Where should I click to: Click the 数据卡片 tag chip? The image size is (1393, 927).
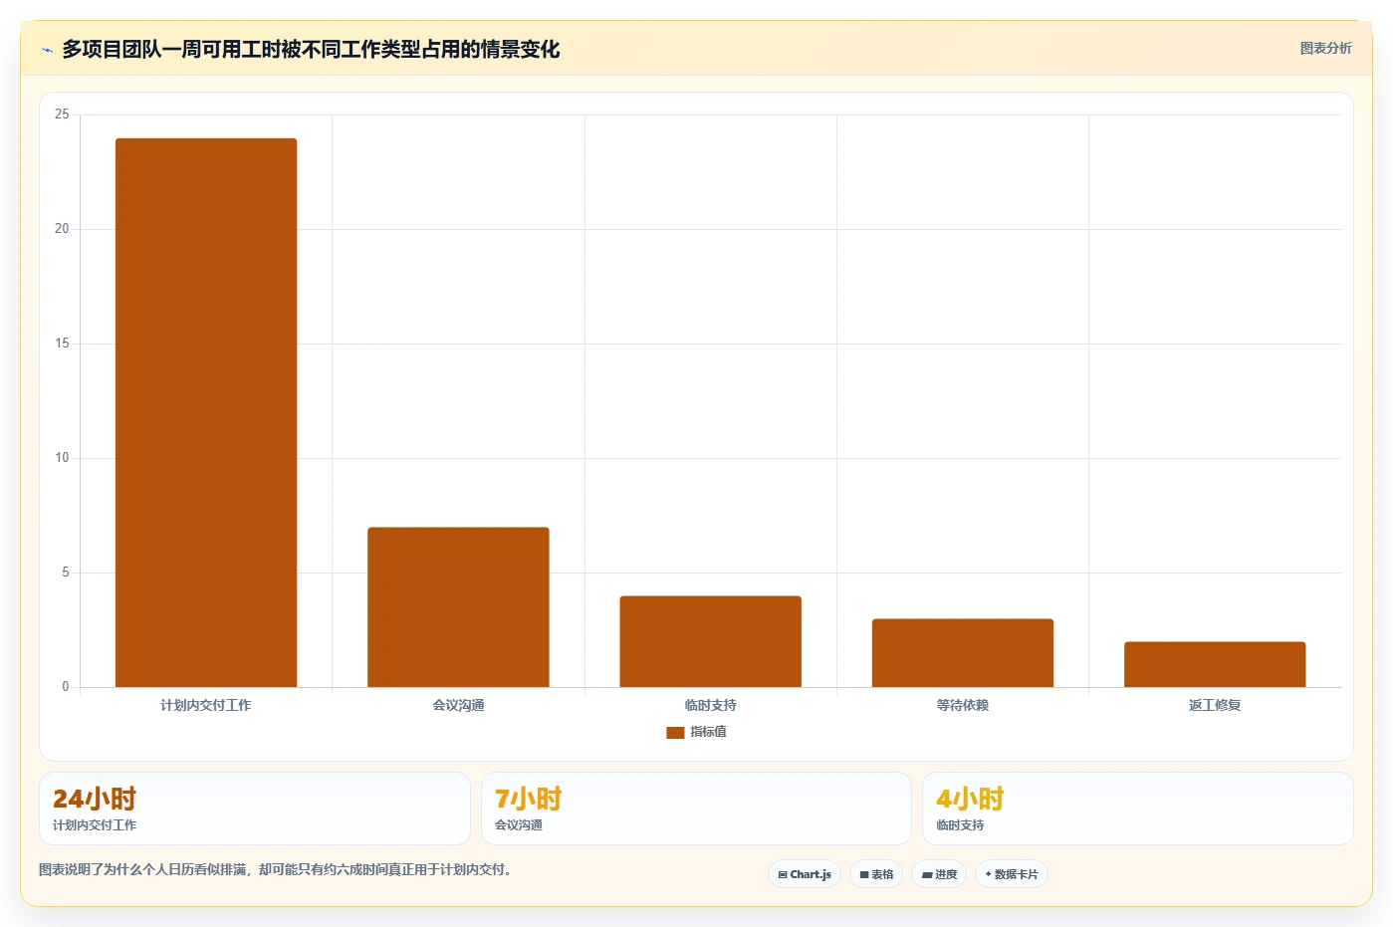click(1012, 874)
